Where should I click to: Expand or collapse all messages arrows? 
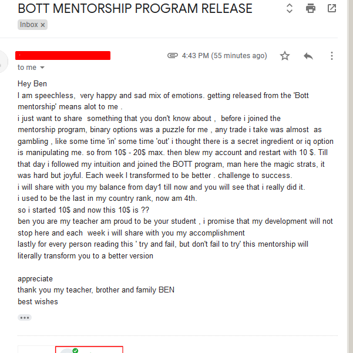(x=289, y=9)
